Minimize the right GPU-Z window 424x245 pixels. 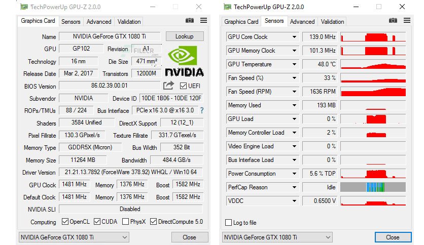tap(356, 7)
